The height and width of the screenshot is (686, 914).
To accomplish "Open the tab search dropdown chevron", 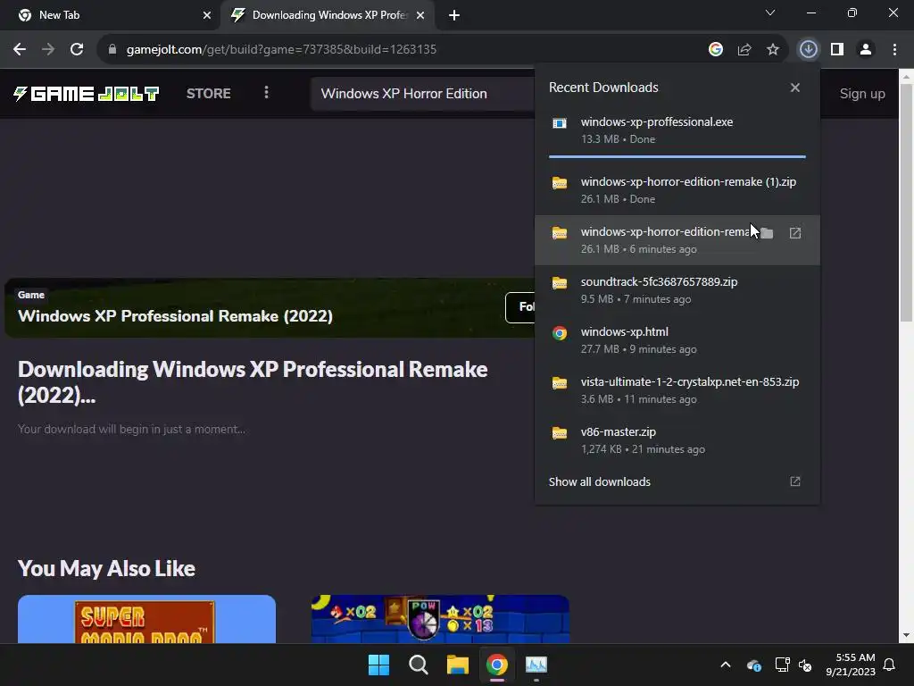I will click(x=770, y=13).
